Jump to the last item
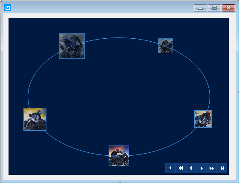The height and width of the screenshot is (183, 239). (x=222, y=168)
